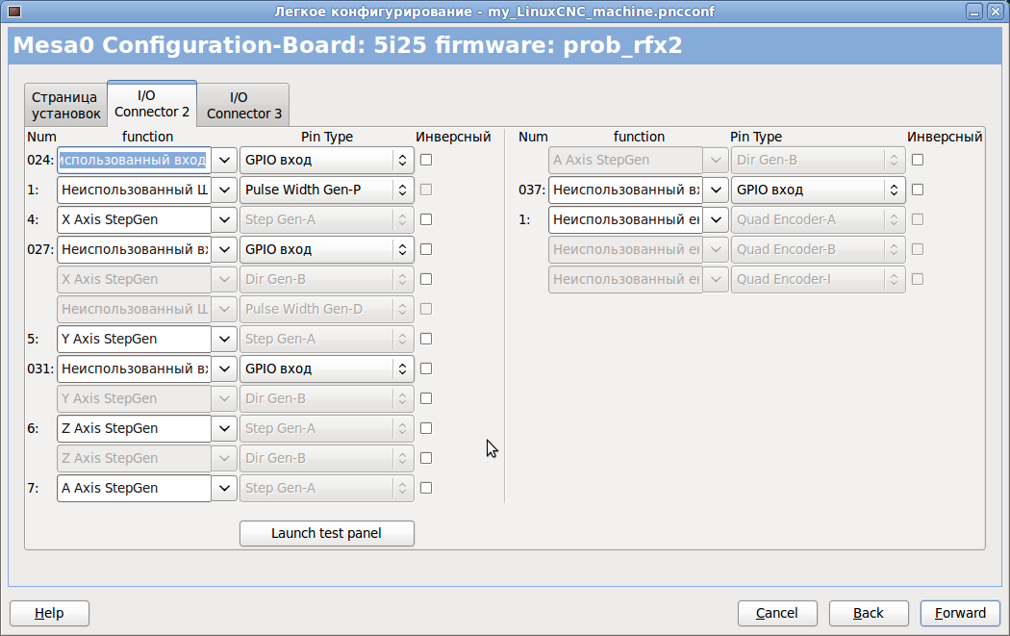Expand function dropdown arrow for pin 024
This screenshot has height=636, width=1010.
(224, 160)
